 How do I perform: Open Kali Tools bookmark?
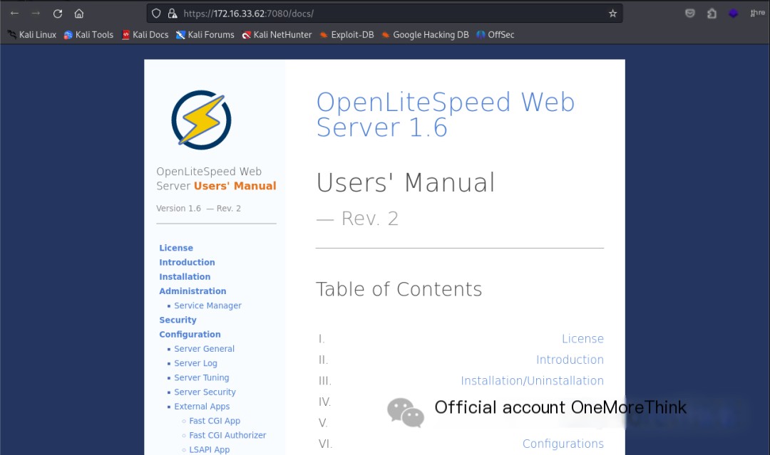[89, 35]
